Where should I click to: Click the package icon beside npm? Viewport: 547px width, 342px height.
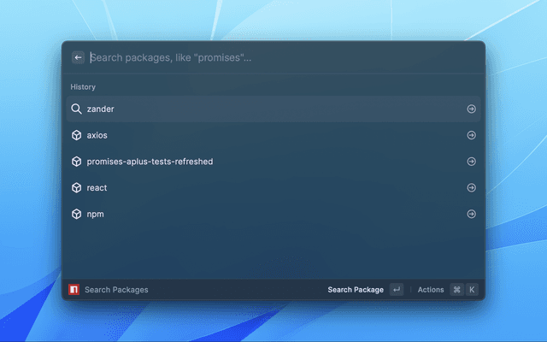pos(76,214)
